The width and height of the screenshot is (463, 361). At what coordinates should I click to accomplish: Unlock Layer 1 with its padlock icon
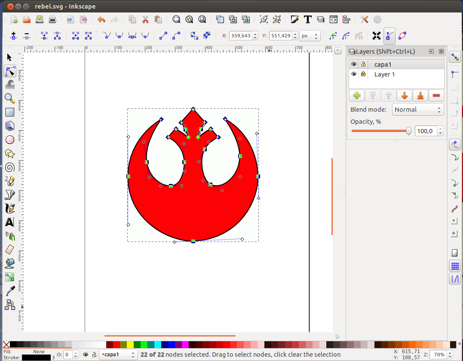[363, 74]
